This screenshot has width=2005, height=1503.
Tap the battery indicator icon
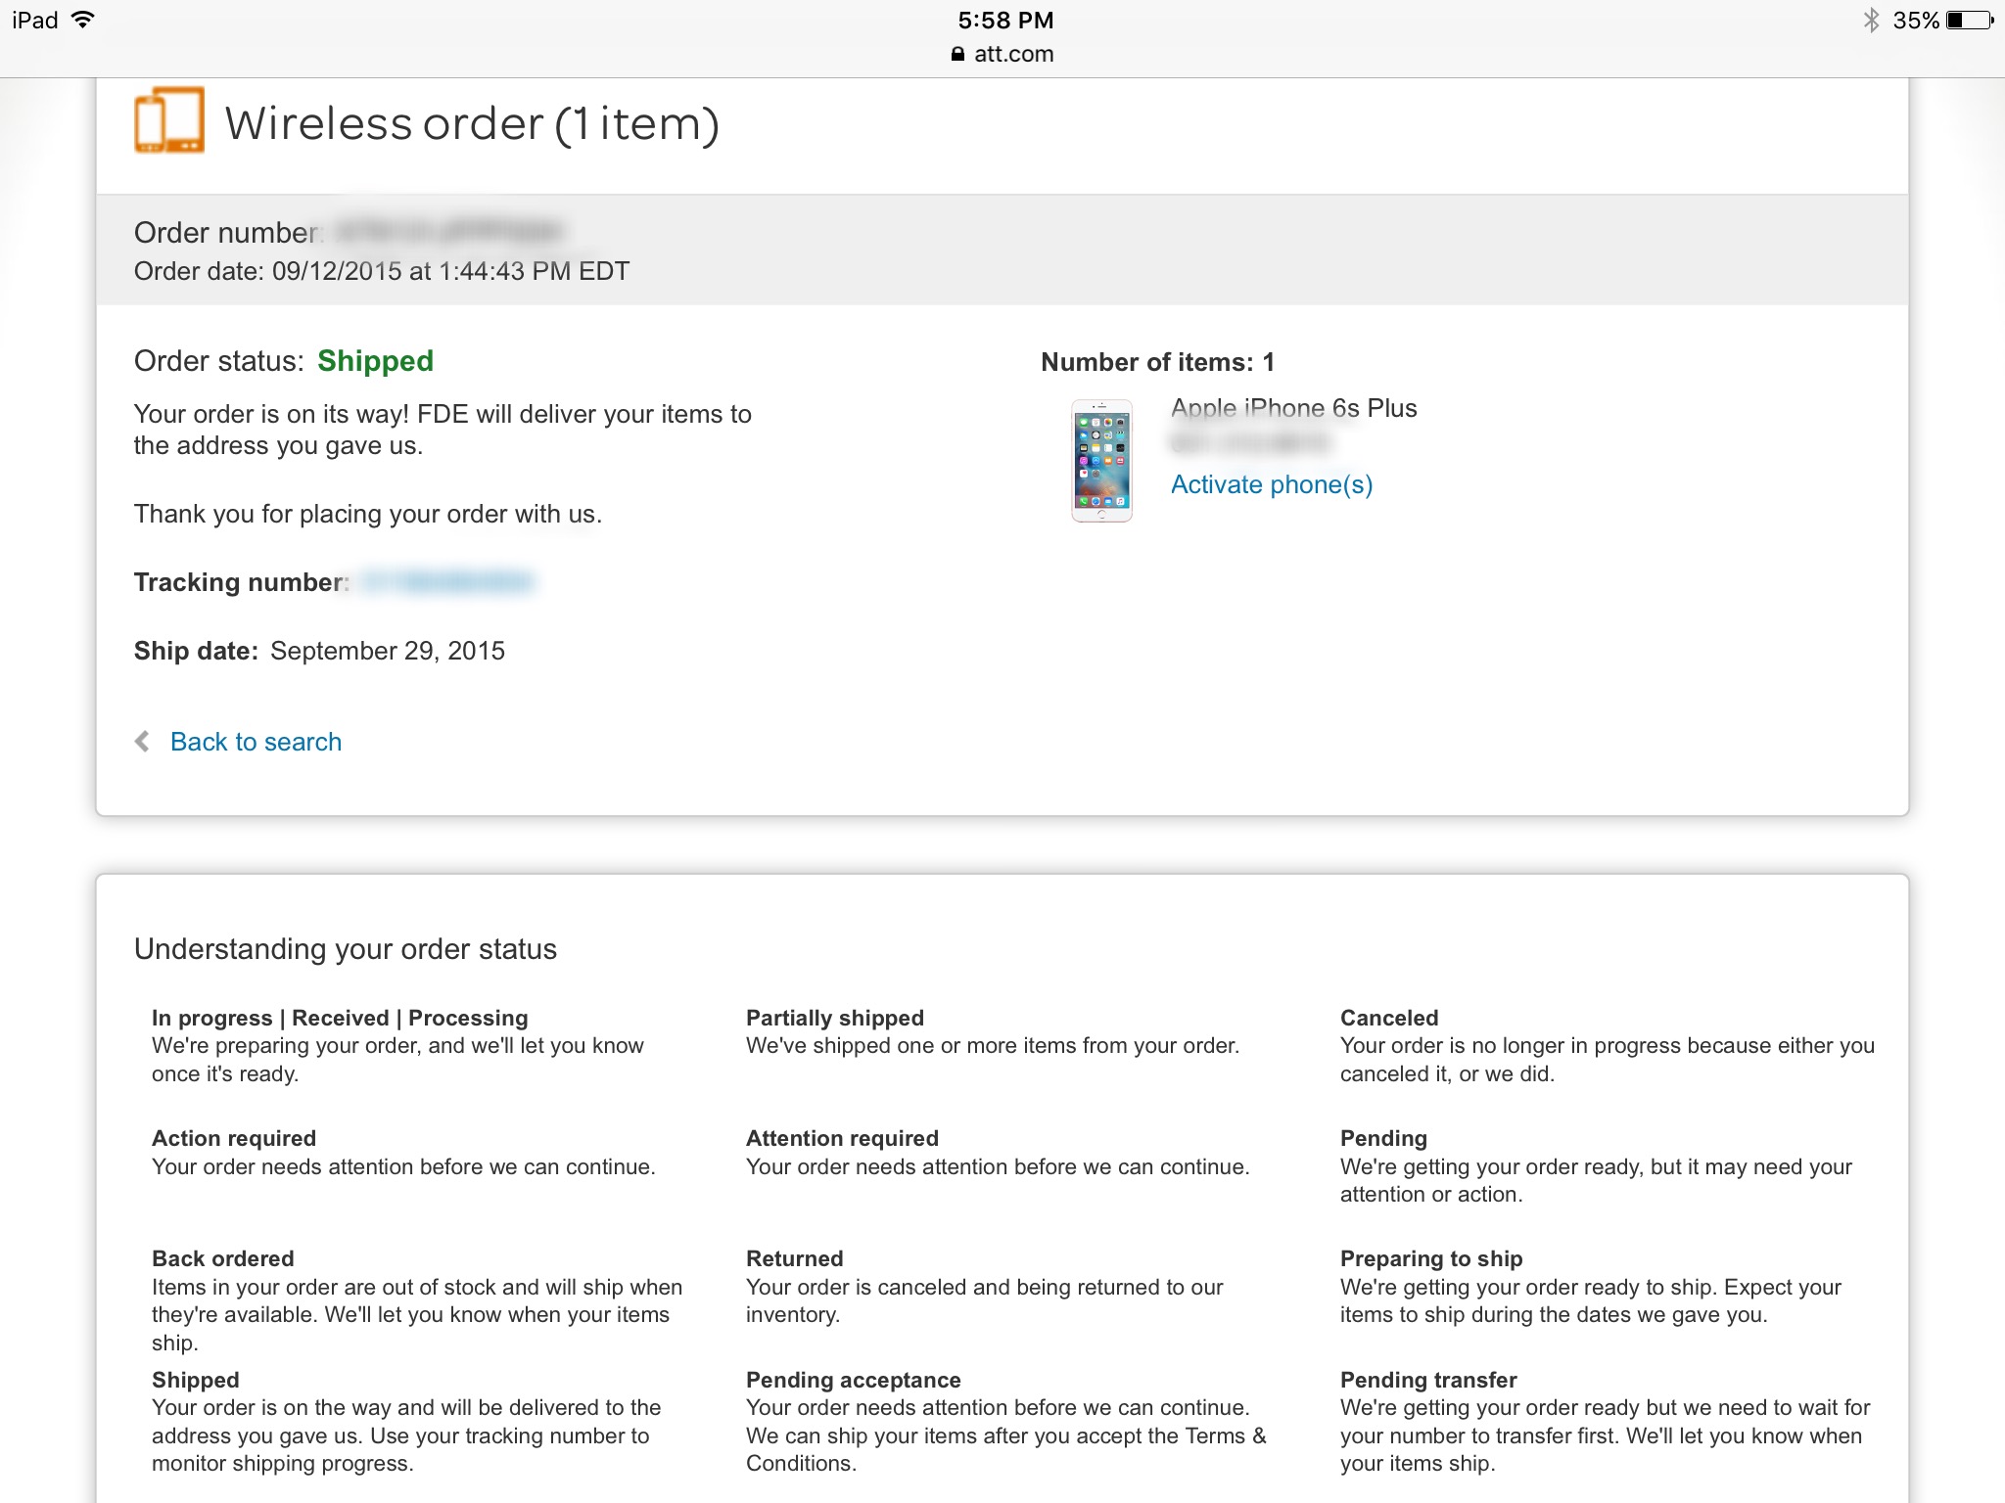pyautogui.click(x=1970, y=20)
